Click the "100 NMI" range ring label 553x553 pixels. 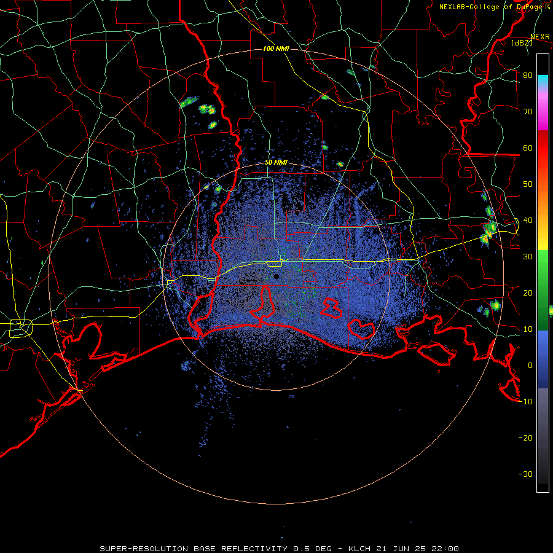276,49
